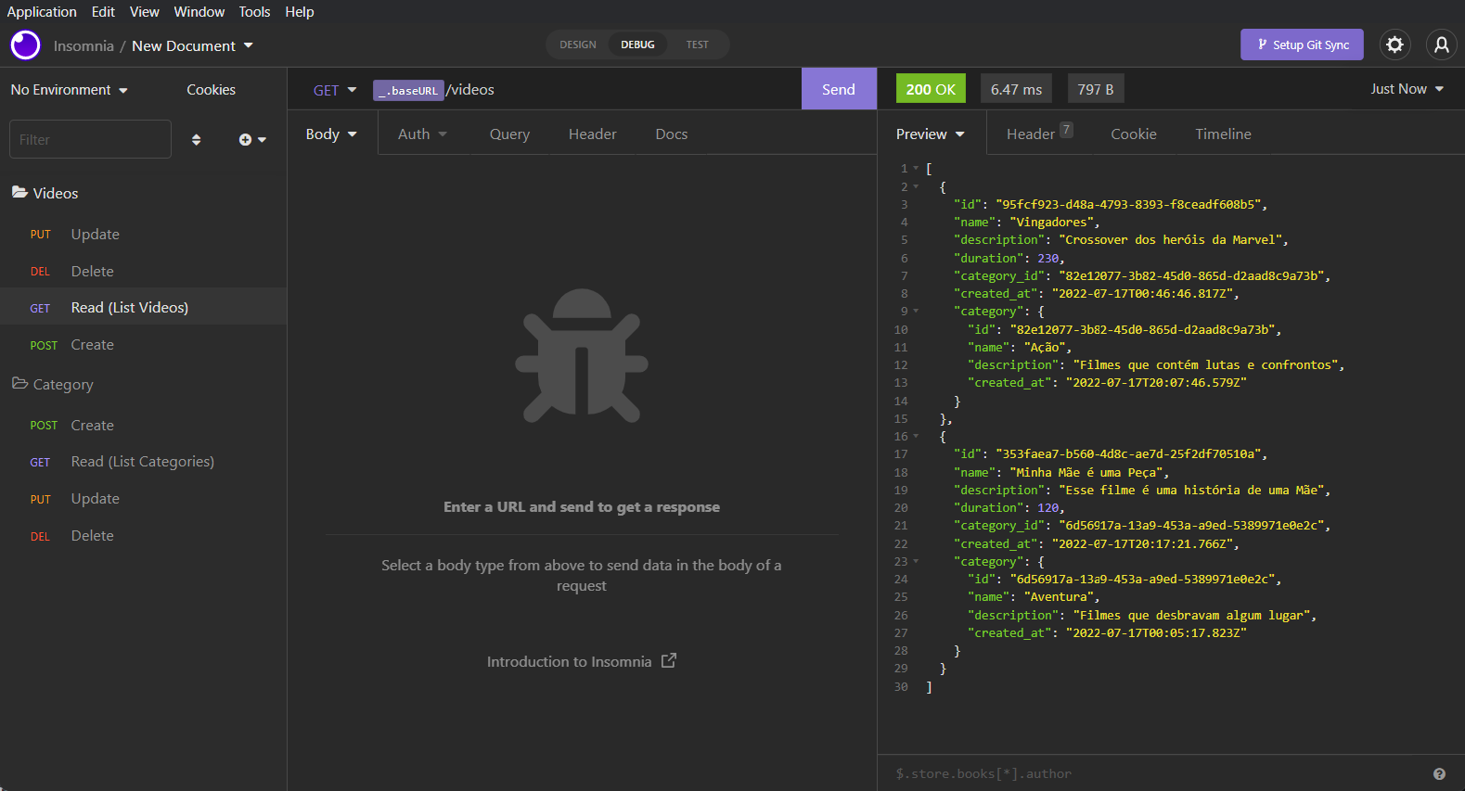This screenshot has width=1465, height=791.
Task: Click the 797 B response size
Action: pyautogui.click(x=1096, y=89)
